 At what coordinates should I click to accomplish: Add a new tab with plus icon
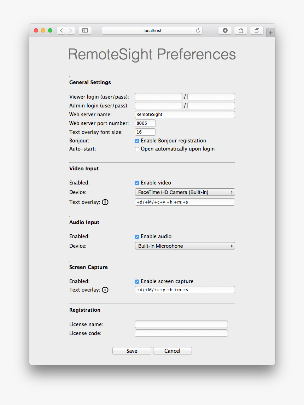coord(270,33)
